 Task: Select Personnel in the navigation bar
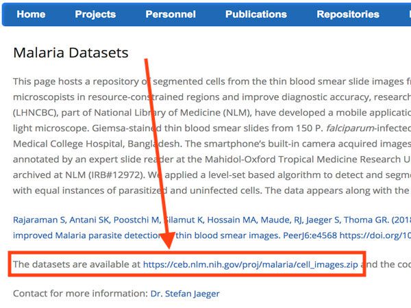[171, 14]
